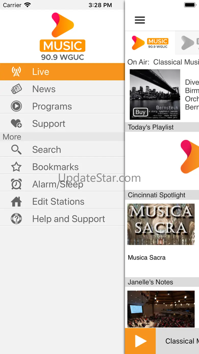Open Alarm/Sleep settings
This screenshot has width=199, height=354.
[x=63, y=184]
